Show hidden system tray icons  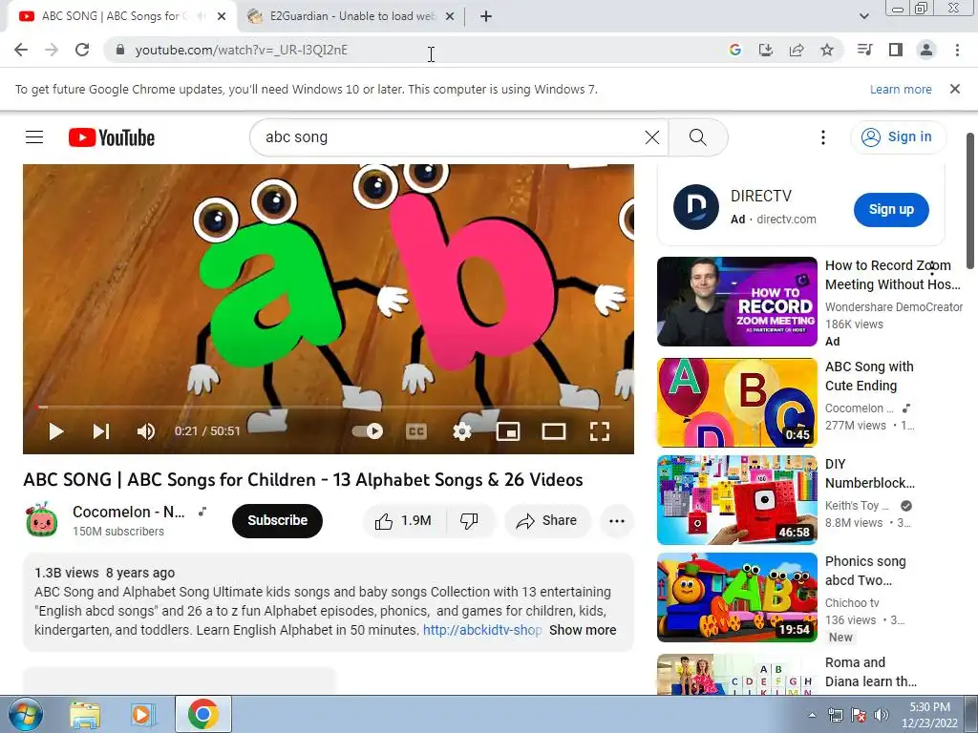pos(812,715)
